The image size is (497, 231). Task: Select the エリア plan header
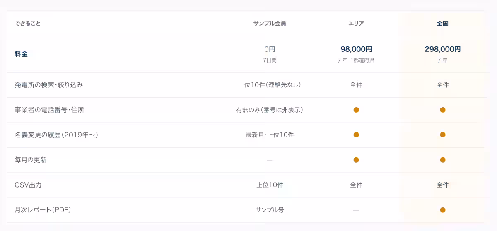click(x=356, y=24)
